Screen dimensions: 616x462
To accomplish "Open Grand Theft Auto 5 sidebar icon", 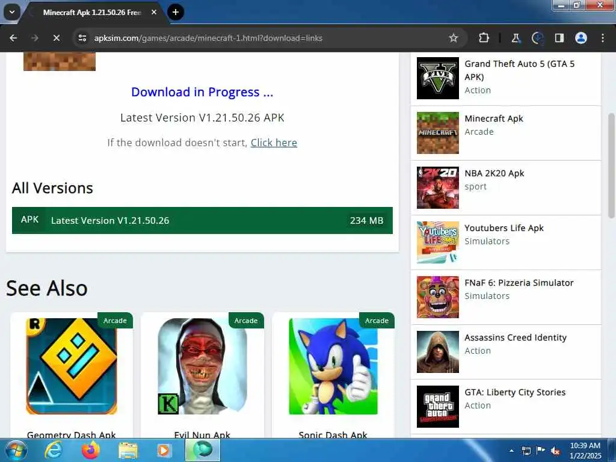I will (x=438, y=78).
